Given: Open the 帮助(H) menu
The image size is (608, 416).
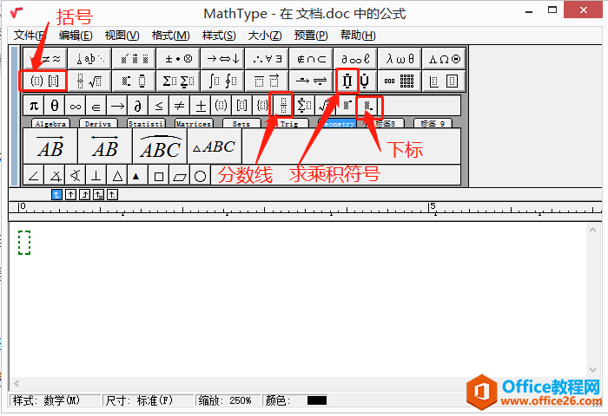Looking at the screenshot, I should 358,36.
